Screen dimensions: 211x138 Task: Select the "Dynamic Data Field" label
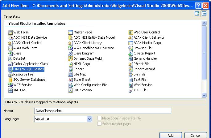pyautogui.click(x=88, y=58)
